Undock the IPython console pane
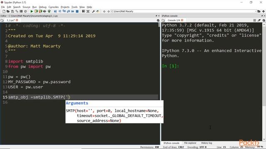The image size is (266, 149). click(x=262, y=16)
